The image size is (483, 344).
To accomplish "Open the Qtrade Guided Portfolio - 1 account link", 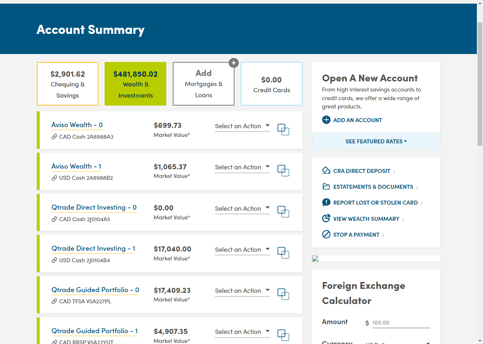I will click(x=95, y=331).
